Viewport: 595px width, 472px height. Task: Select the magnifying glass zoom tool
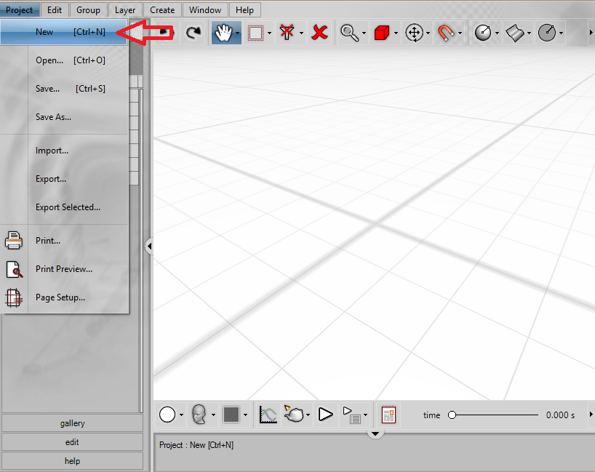[x=349, y=33]
